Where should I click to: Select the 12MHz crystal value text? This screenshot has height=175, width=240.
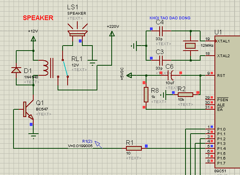(207, 46)
